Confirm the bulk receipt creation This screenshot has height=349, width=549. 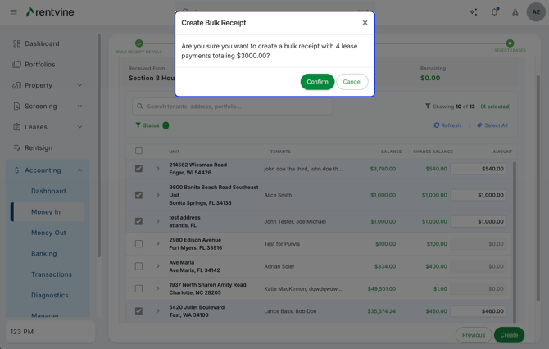317,82
